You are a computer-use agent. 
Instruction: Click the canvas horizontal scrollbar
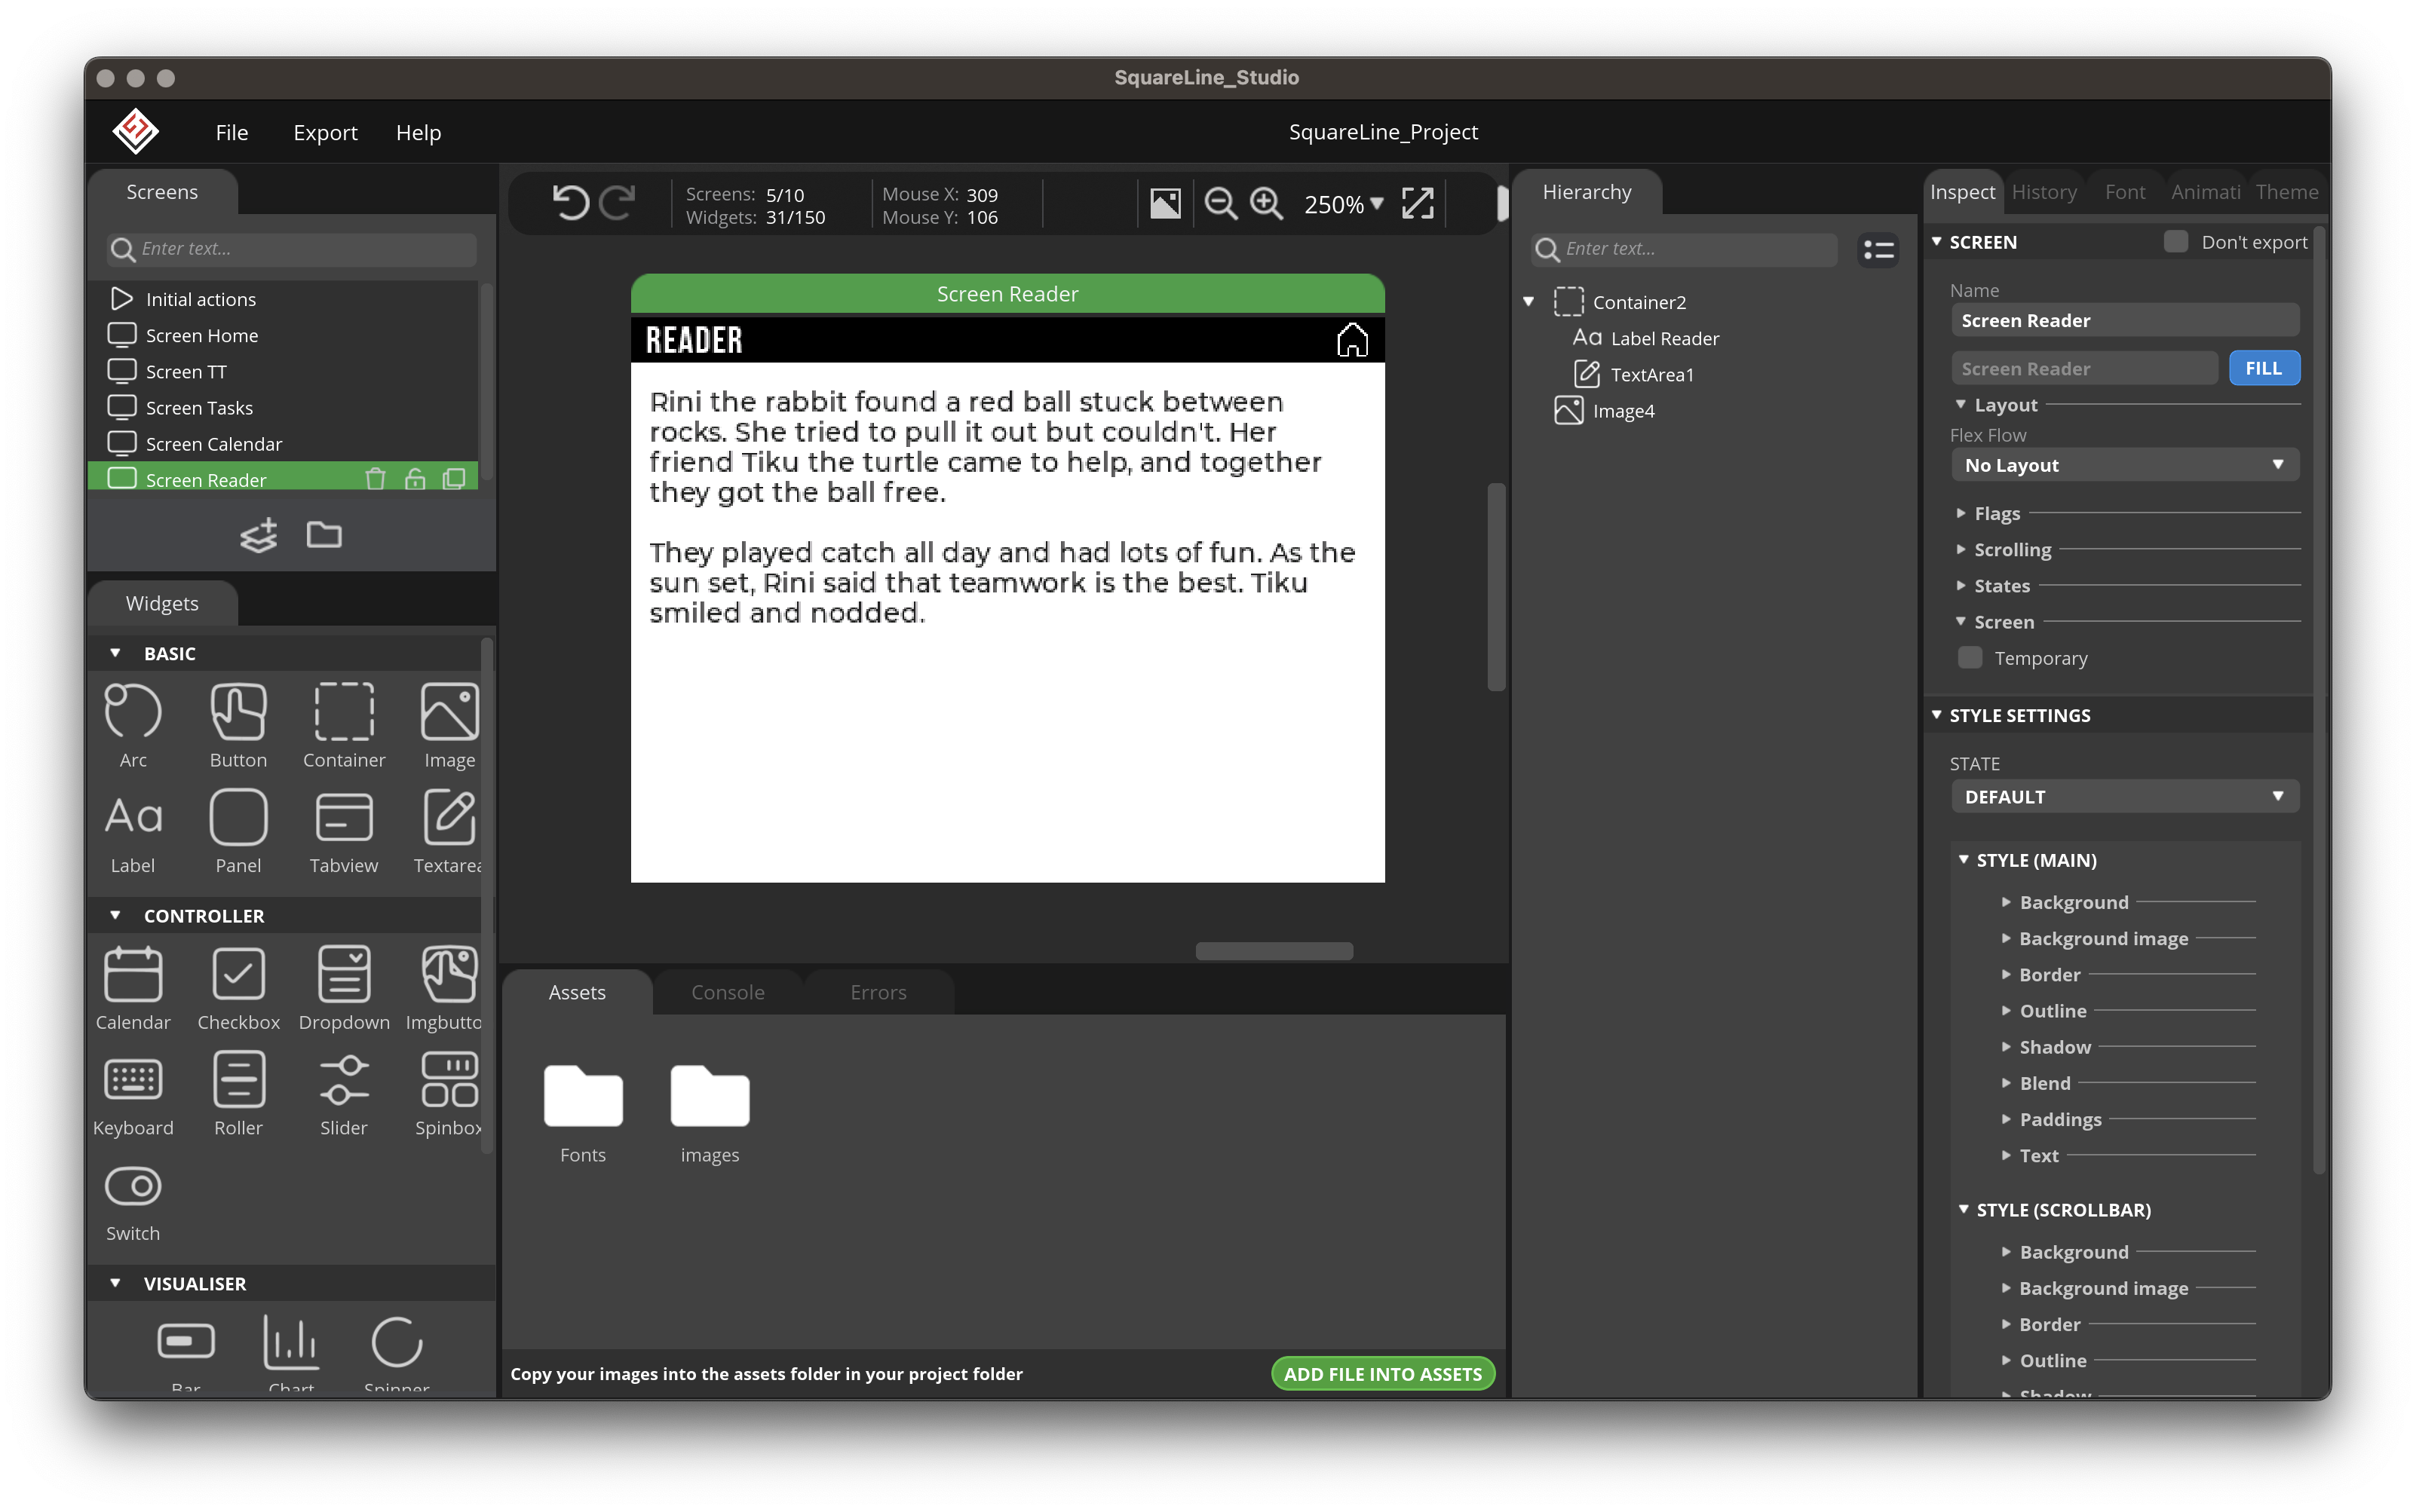pos(1274,951)
